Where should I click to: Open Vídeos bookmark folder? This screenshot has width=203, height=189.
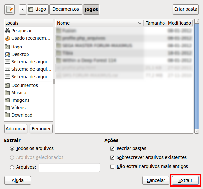[x=28, y=108]
